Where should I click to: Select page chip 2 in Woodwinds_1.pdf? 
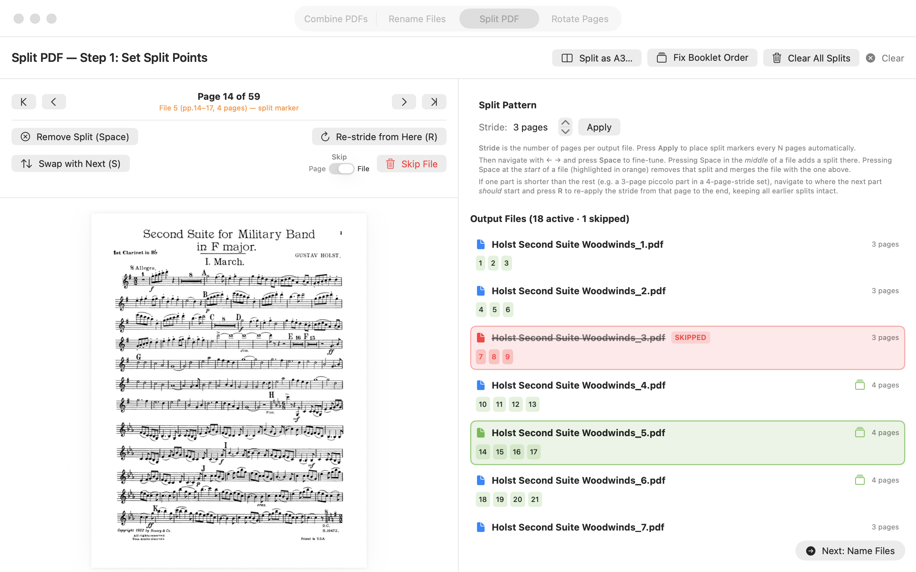(x=493, y=263)
